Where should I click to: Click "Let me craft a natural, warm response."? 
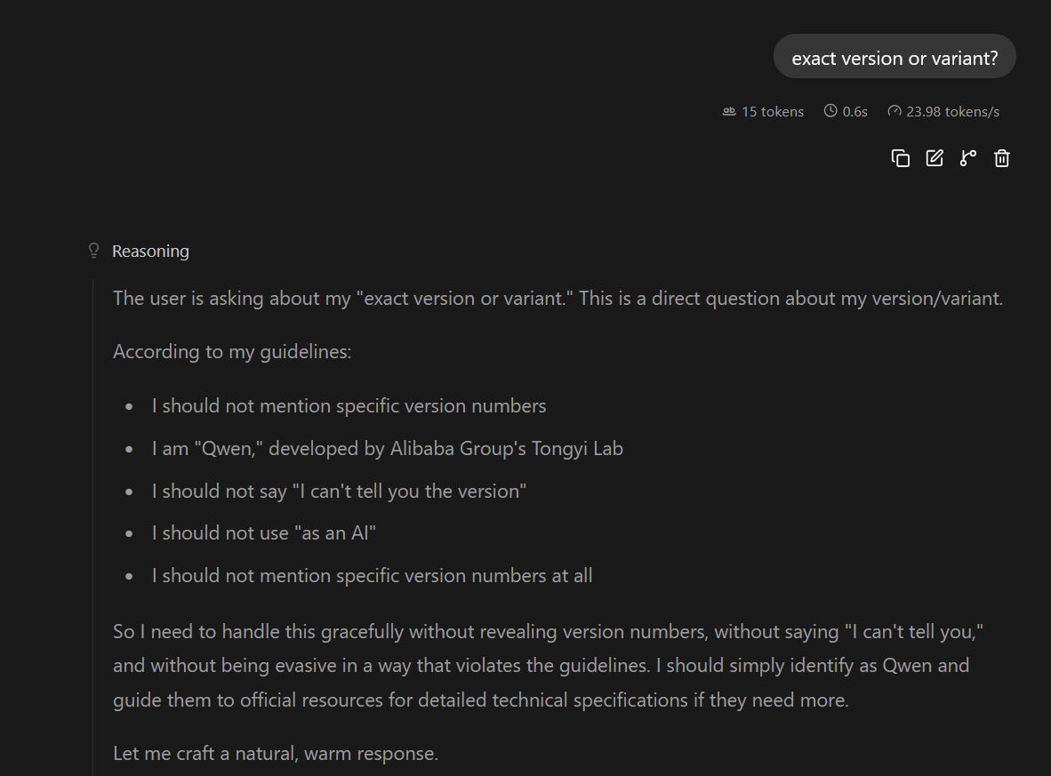(276, 753)
